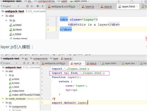Image resolution: width=147 pixels, height=111 pixels.
Task: Close the webpack.config.js tab in layer.js window
Action: 67,64
